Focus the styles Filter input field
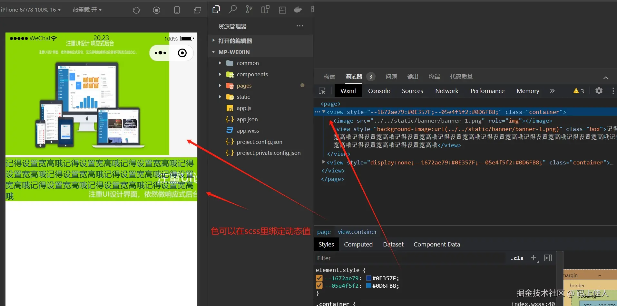Screen dimensions: 617x306 pyautogui.click(x=409, y=258)
